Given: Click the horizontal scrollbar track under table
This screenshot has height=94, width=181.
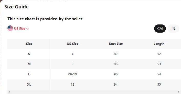Looking at the screenshot, I should coord(94,92).
